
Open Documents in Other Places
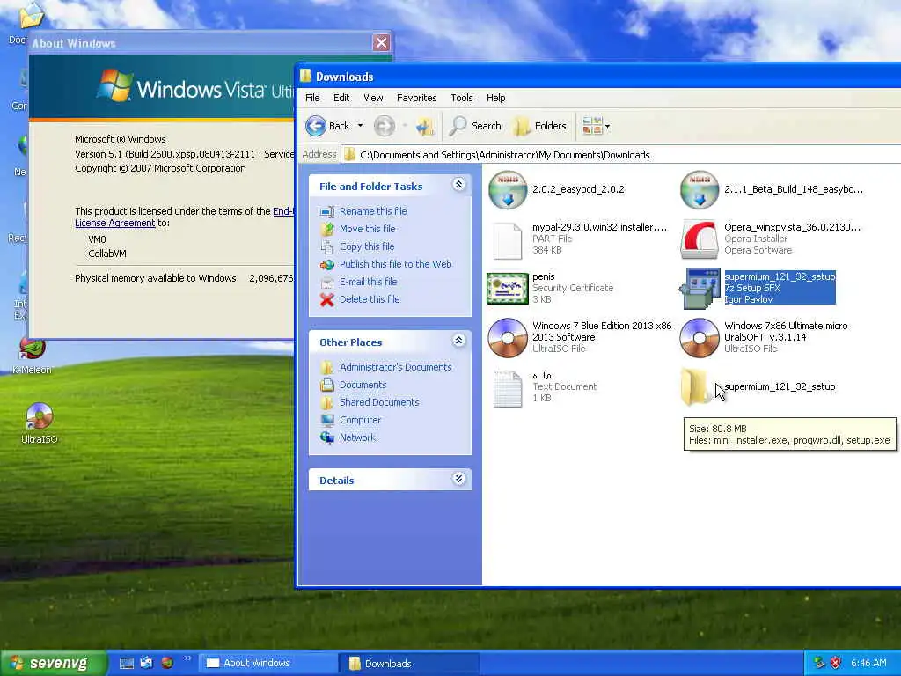[363, 385]
